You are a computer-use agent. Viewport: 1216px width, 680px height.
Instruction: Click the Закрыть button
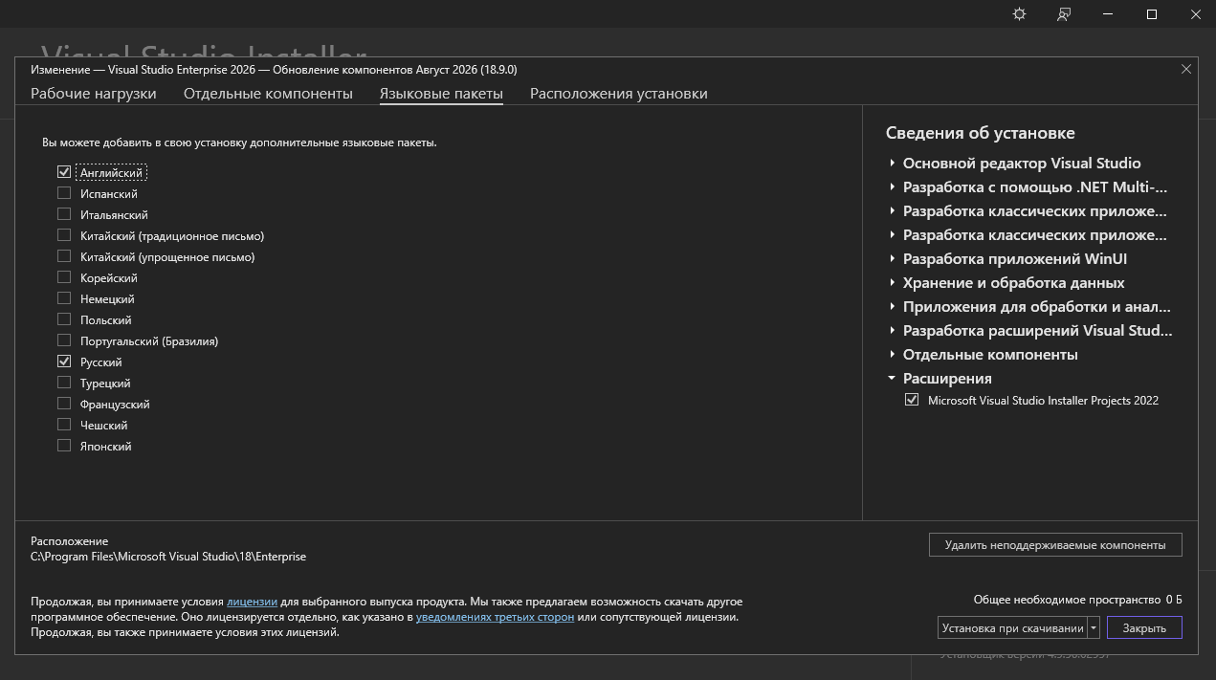(x=1144, y=628)
